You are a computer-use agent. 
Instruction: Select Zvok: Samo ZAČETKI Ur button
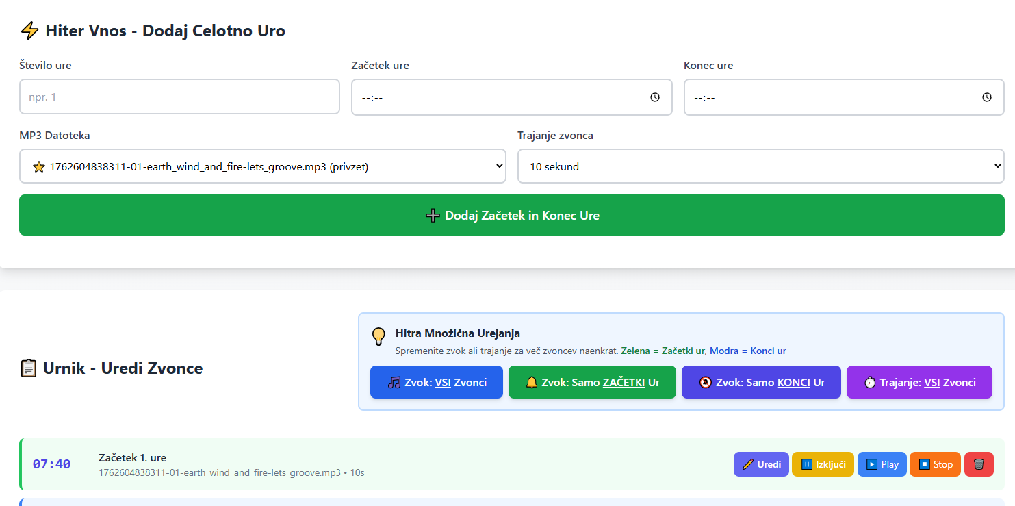click(592, 382)
